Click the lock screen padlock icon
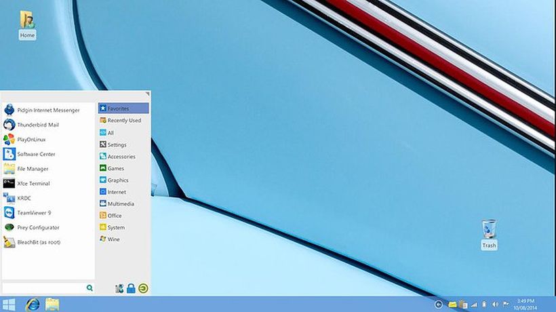Viewport: 556px width, 312px height. 131,289
